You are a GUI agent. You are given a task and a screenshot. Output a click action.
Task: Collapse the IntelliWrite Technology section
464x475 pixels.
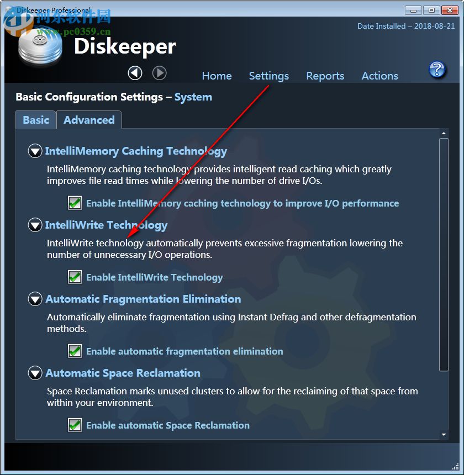click(35, 225)
